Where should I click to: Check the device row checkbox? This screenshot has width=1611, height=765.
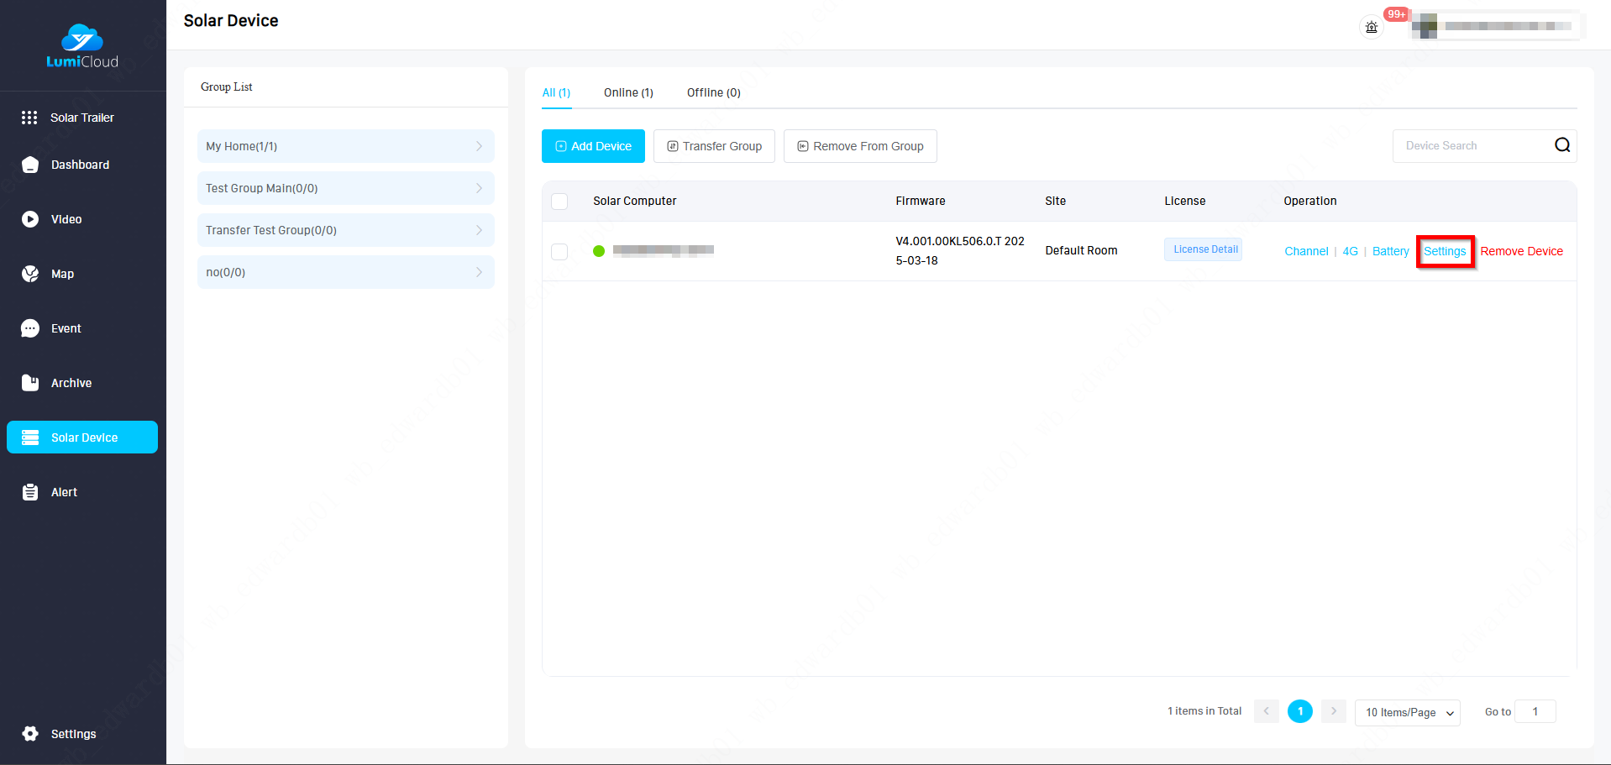coord(559,251)
